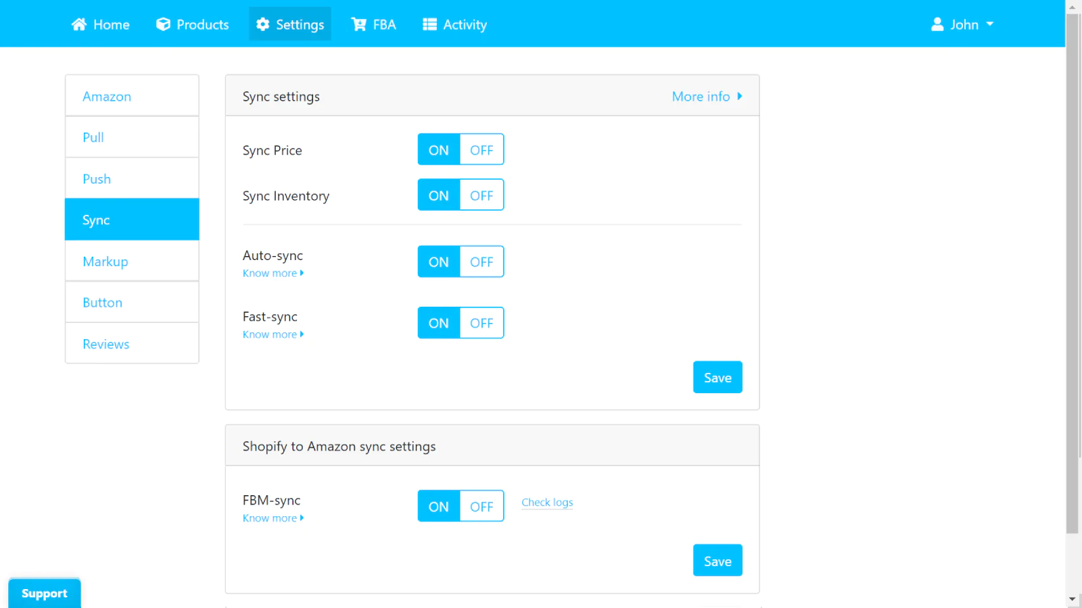This screenshot has width=1082, height=608.
Task: Open the Products menu
Action: pyautogui.click(x=193, y=24)
